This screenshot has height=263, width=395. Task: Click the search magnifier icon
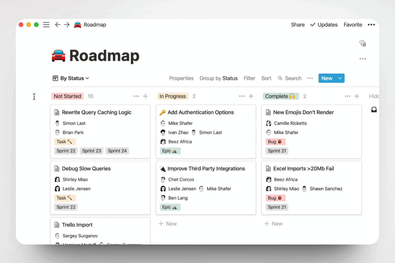[x=280, y=78]
